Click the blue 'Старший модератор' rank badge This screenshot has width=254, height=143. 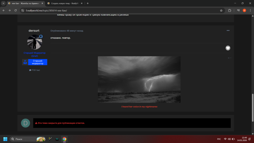(35, 62)
